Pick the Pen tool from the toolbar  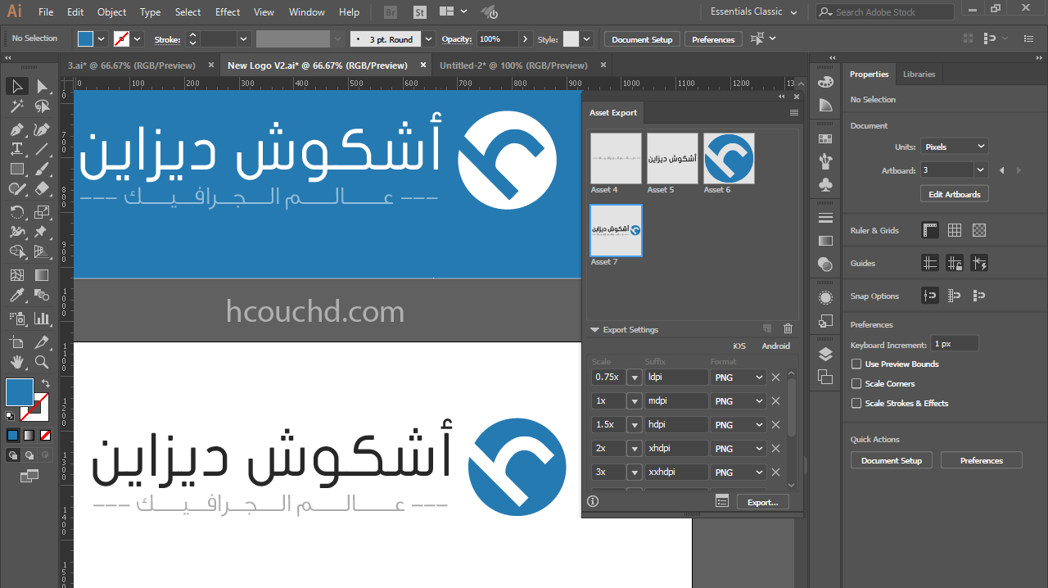click(x=16, y=129)
